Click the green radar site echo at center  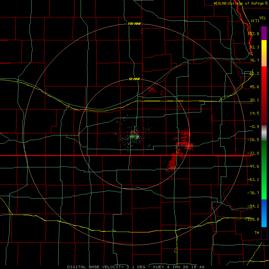(134, 136)
